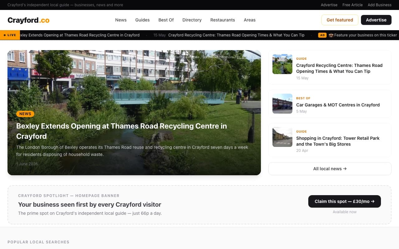
Task: Open Car Garages & MOT Centres thumbnail
Action: (282, 104)
